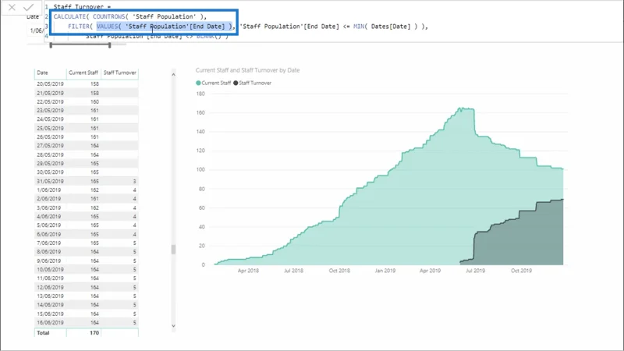Click the Current Staff legend color dot
The image size is (624, 351).
coord(198,83)
